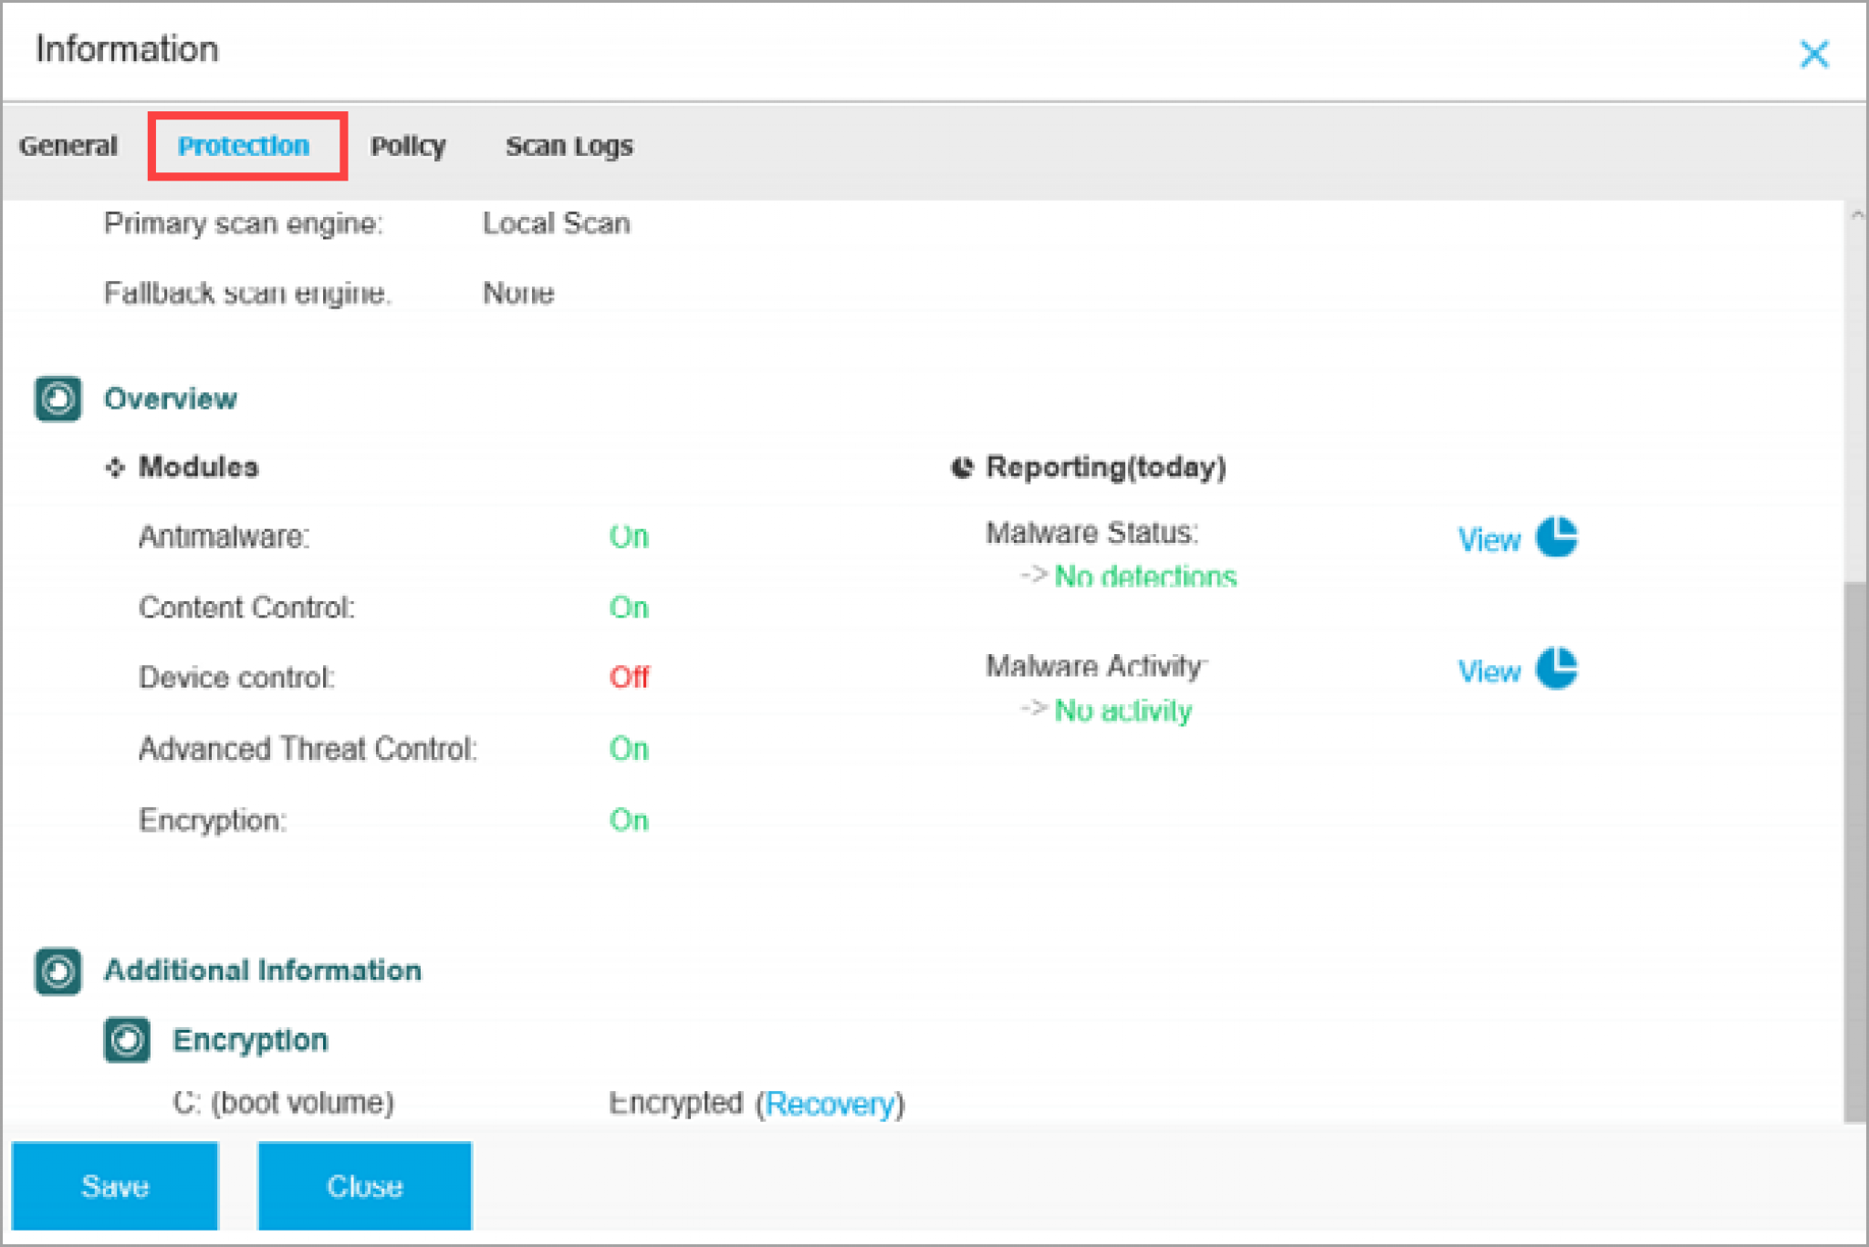
Task: Click View link for Malware Status
Action: click(1489, 540)
